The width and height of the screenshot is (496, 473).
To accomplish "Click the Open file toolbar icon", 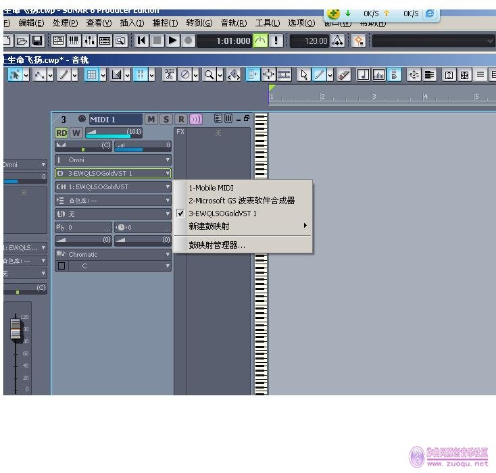I will pos(22,41).
